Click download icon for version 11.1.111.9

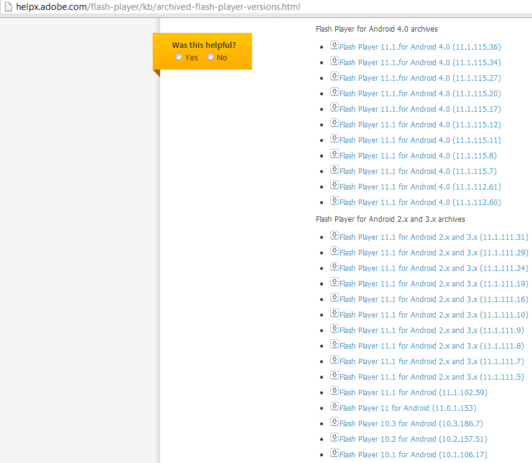[x=335, y=329]
